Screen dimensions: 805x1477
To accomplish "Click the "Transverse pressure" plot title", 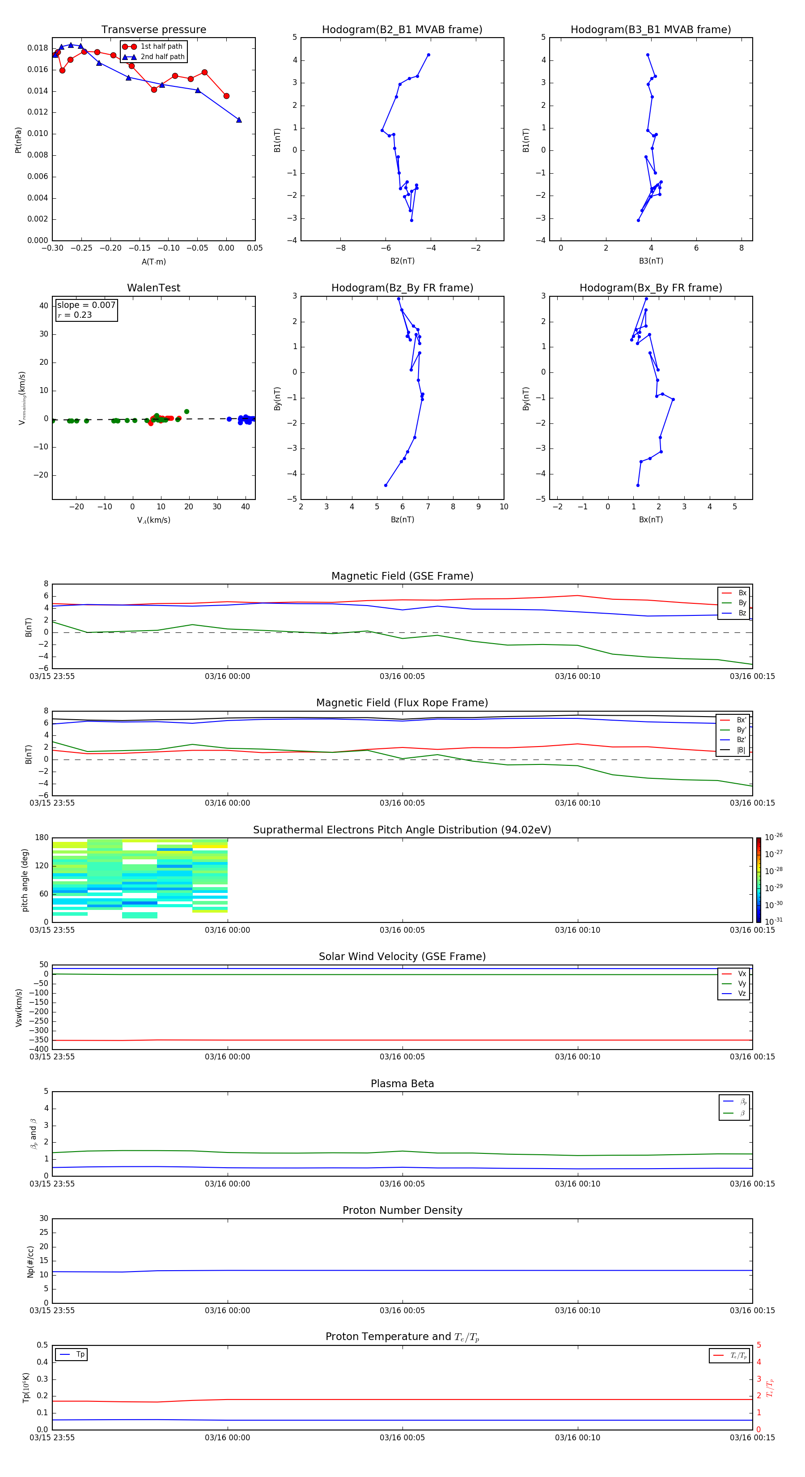I will coord(153,29).
